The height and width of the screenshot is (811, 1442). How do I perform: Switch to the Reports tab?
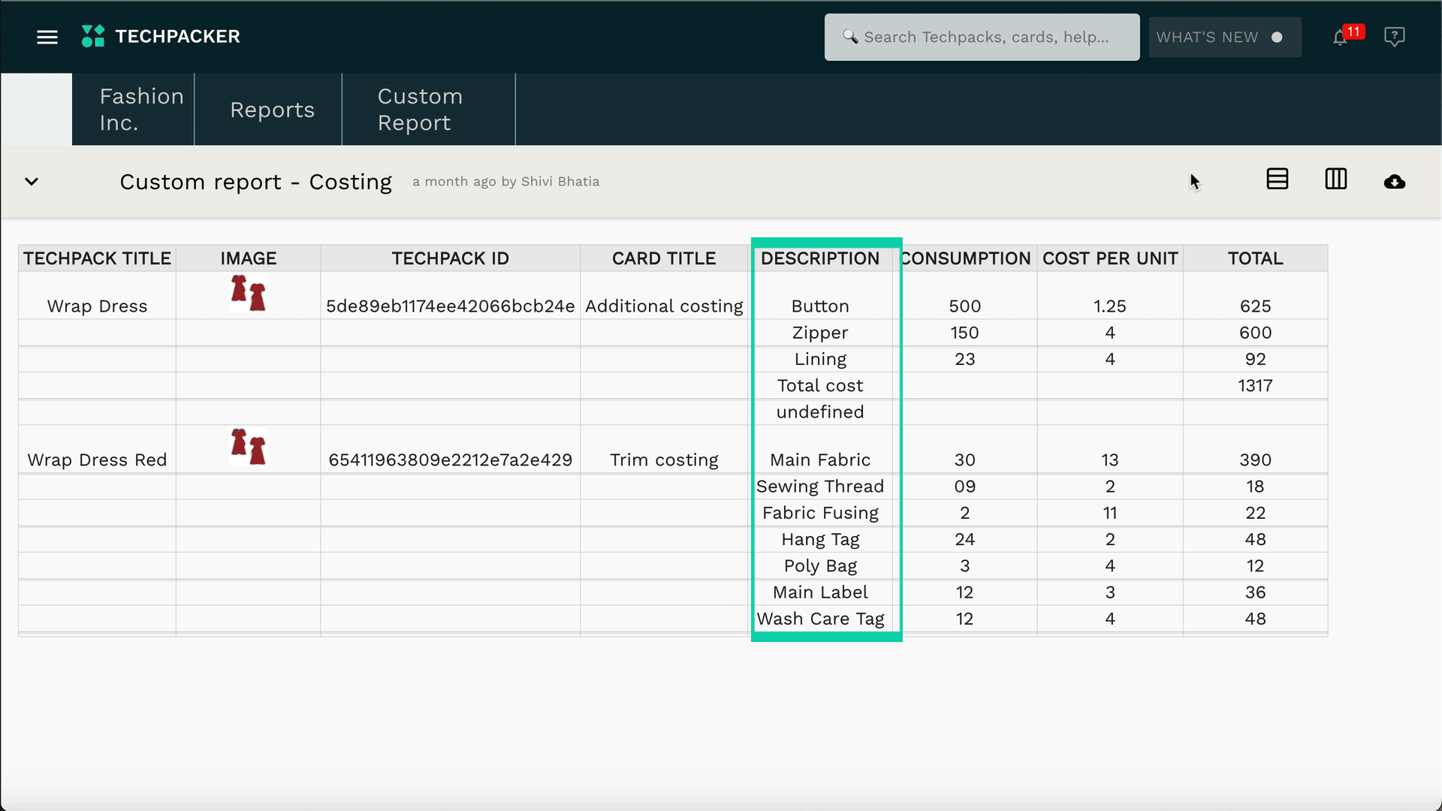272,109
